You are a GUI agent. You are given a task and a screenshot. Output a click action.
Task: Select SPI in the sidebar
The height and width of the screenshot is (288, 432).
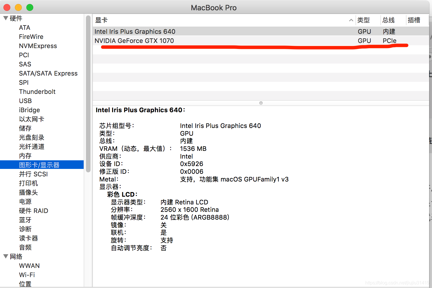pos(24,82)
